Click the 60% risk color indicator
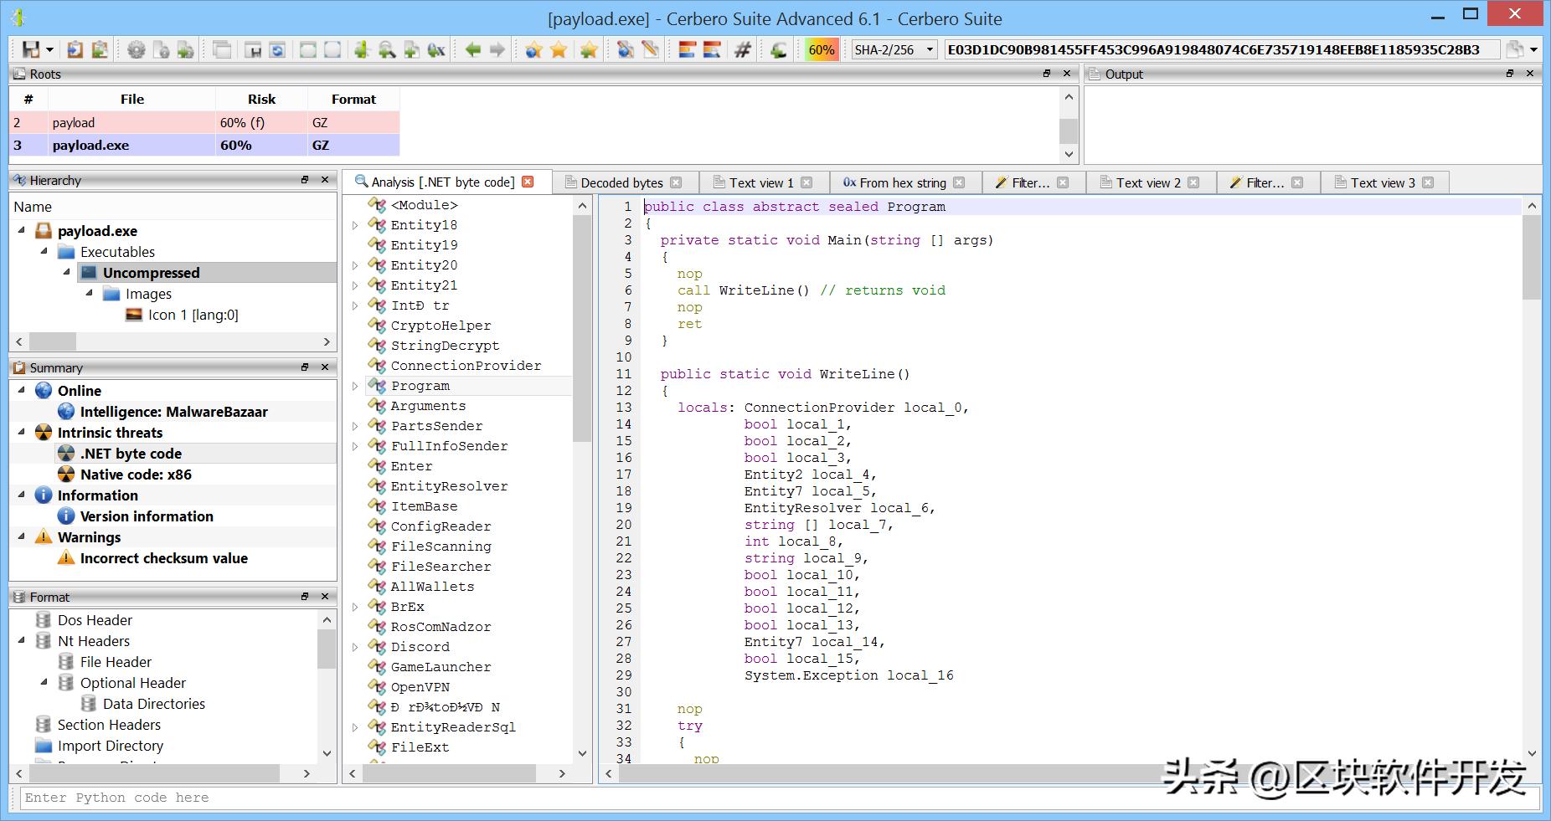The image size is (1551, 821). click(x=821, y=49)
